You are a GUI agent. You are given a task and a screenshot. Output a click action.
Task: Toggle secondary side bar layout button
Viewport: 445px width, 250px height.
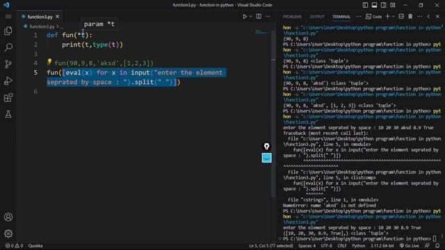[x=383, y=5]
